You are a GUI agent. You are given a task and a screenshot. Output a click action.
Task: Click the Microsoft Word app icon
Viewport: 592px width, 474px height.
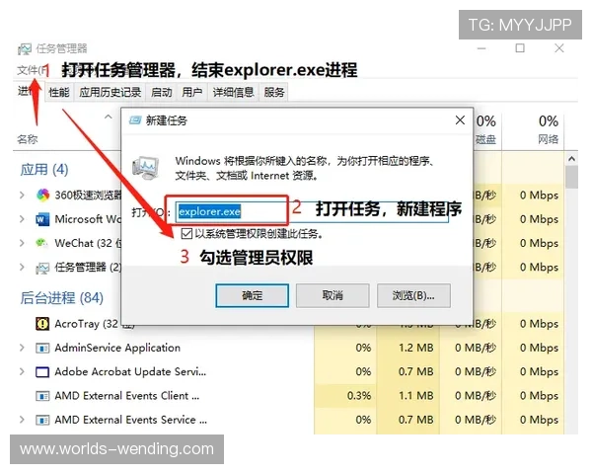click(42, 219)
